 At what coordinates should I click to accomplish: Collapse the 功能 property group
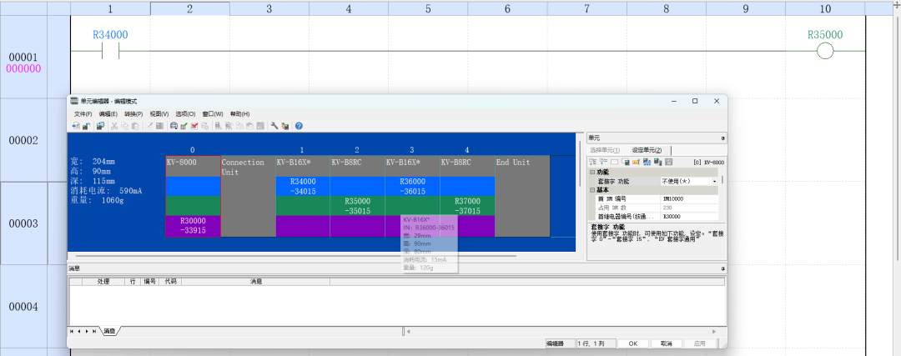[592, 173]
